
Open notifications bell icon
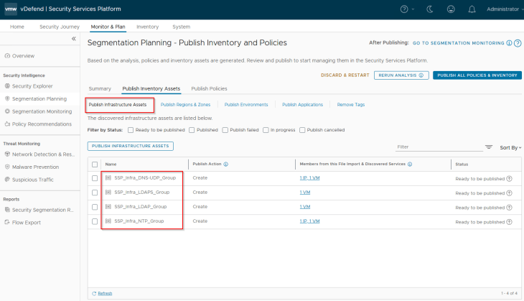tap(471, 9)
